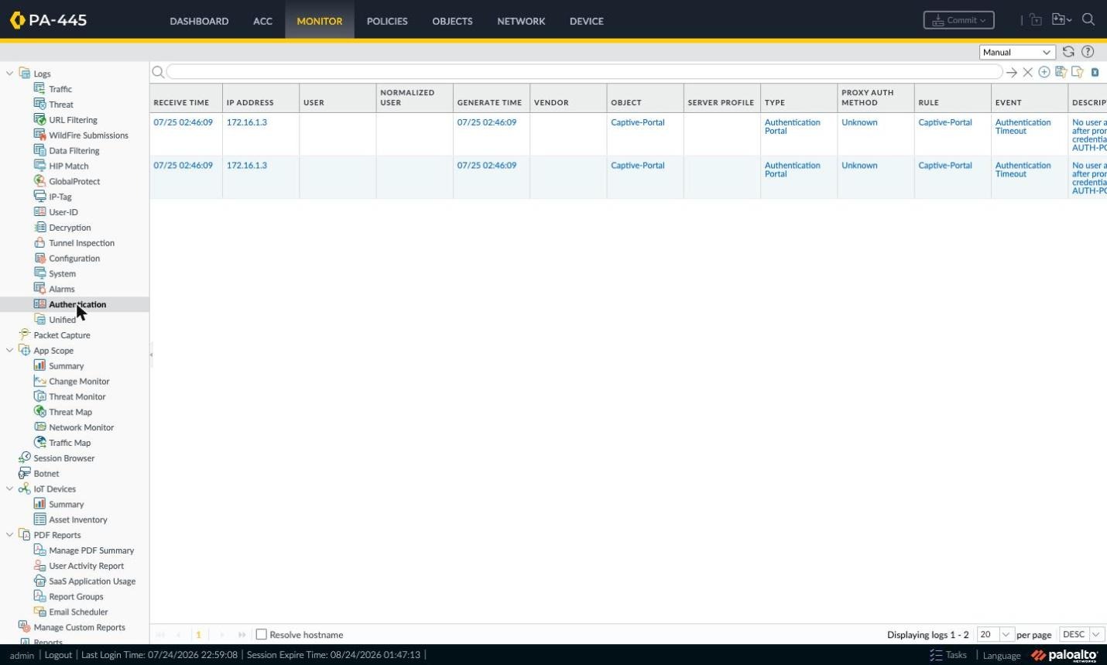
Task: Open Alarms logs
Action: [61, 289]
